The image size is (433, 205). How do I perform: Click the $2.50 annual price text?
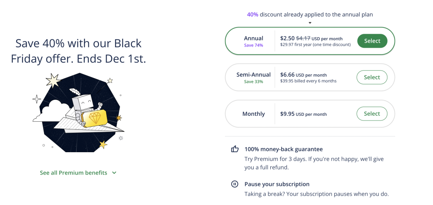click(287, 38)
